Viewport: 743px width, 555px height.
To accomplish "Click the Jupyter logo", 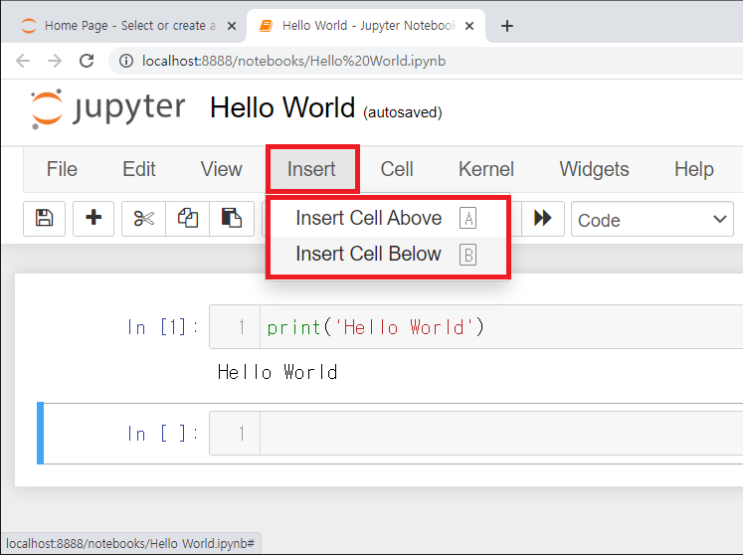I will [x=108, y=108].
